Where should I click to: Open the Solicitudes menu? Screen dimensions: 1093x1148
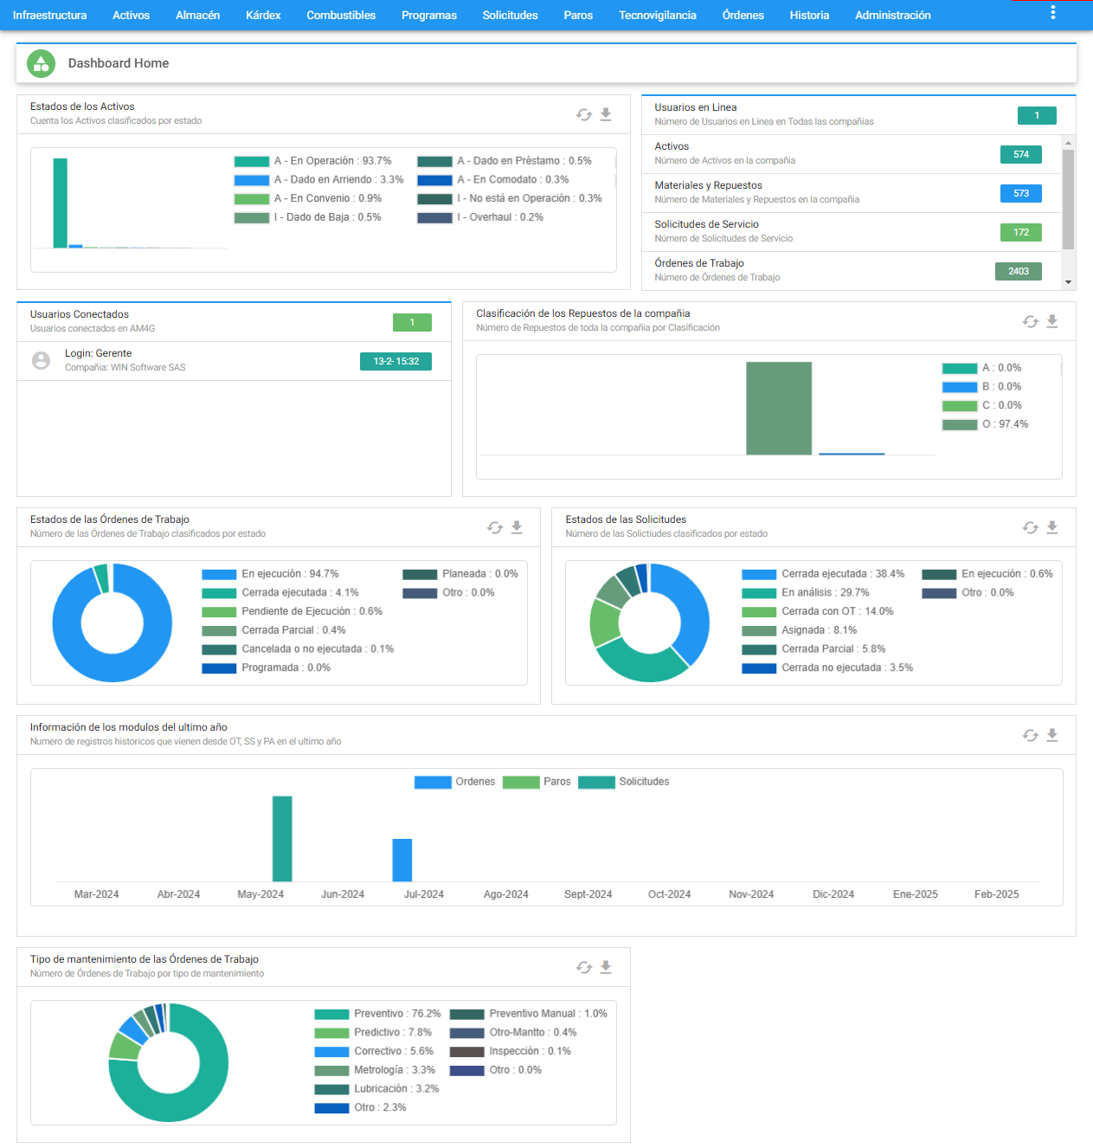coord(510,16)
